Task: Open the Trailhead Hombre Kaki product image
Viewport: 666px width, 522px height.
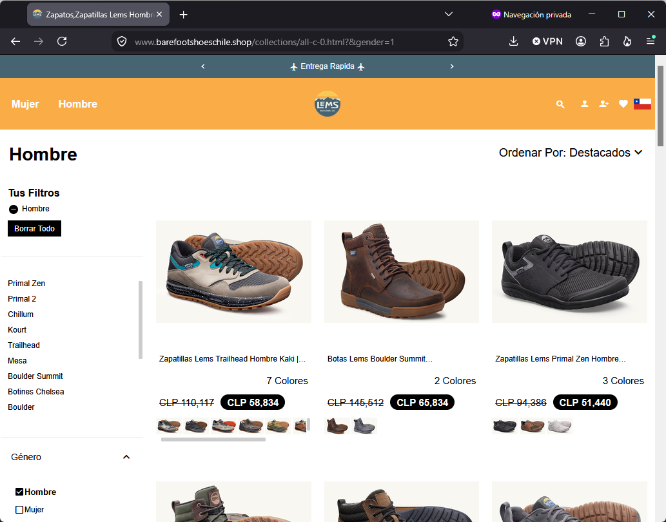Action: [x=233, y=271]
